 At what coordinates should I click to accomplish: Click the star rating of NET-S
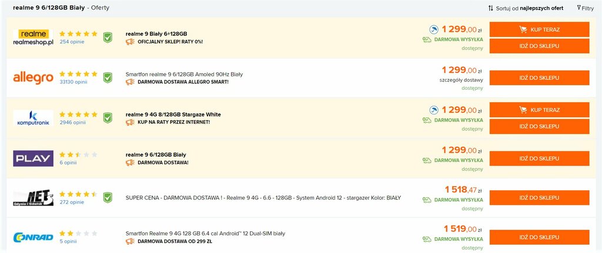78,194
